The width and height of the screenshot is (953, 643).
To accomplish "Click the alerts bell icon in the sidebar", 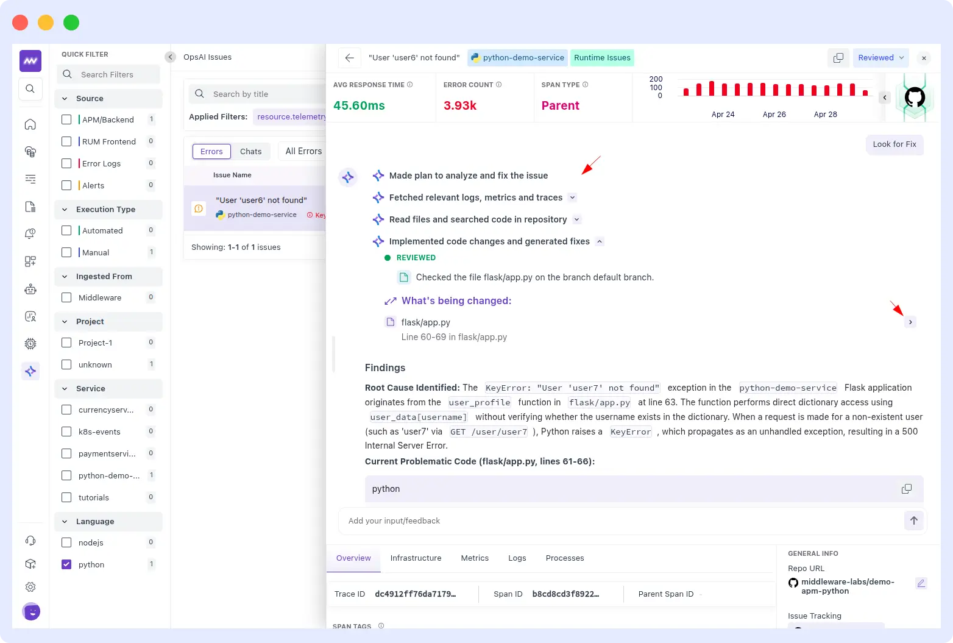I will [30, 233].
